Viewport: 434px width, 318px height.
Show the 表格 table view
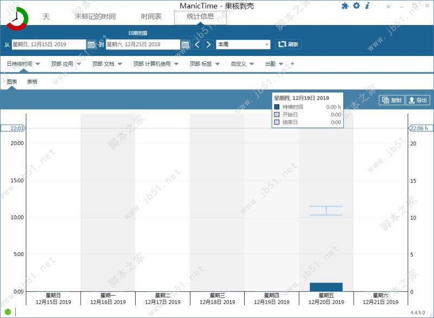click(32, 82)
